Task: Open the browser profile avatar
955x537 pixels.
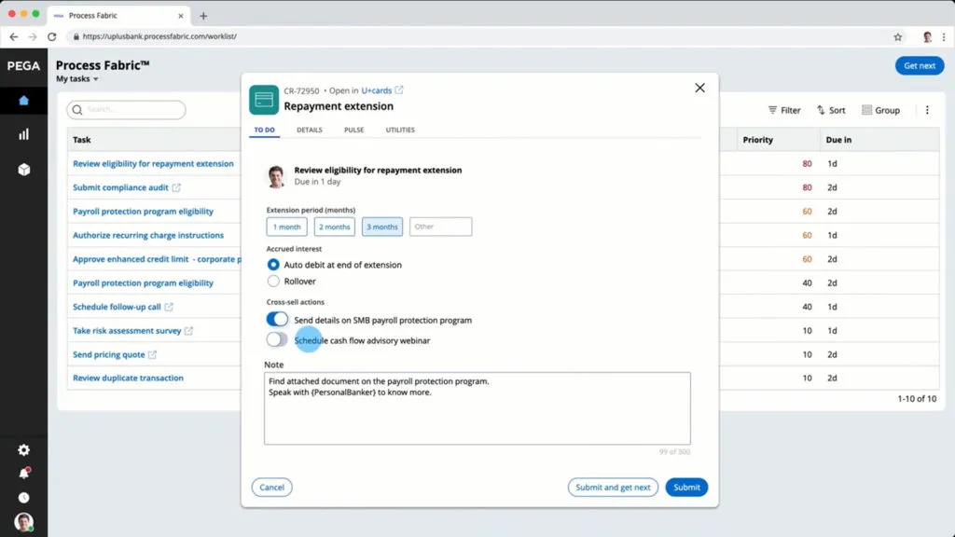Action: tap(927, 37)
